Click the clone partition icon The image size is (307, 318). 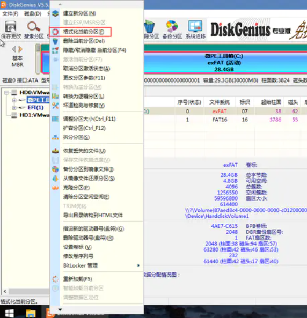click(x=55, y=188)
